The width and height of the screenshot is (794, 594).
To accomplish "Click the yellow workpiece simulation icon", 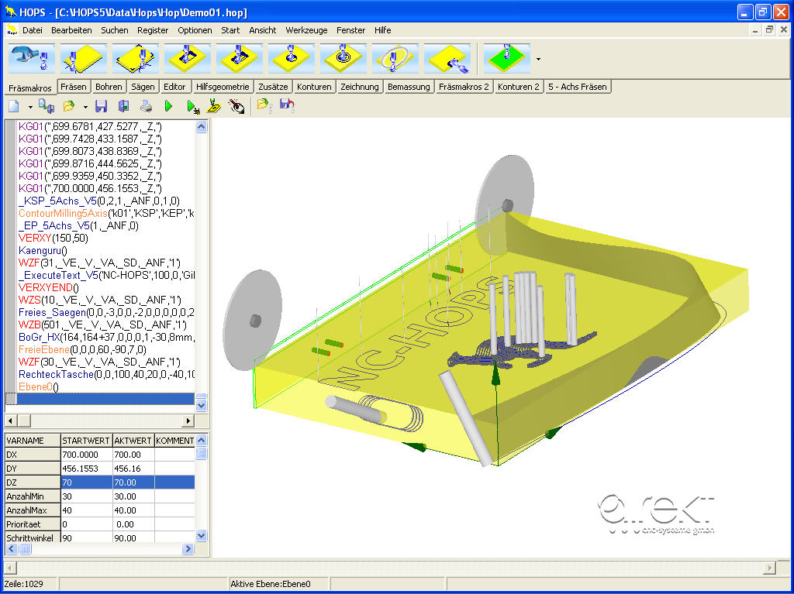I will (214, 106).
